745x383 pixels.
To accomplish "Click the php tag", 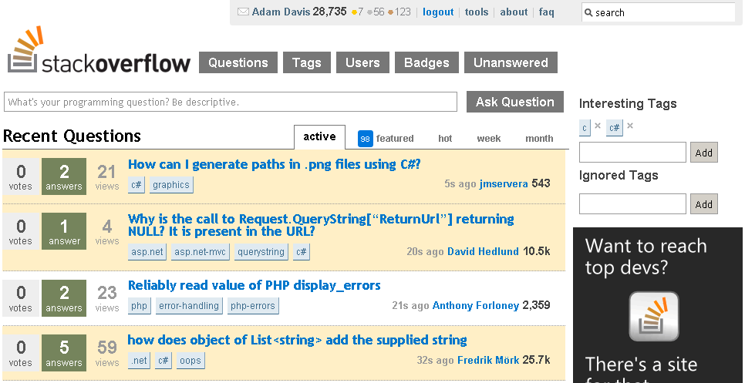I will point(140,306).
